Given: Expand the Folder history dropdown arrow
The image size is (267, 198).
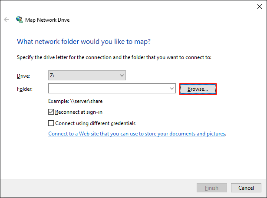Looking at the screenshot, I should click(172, 88).
